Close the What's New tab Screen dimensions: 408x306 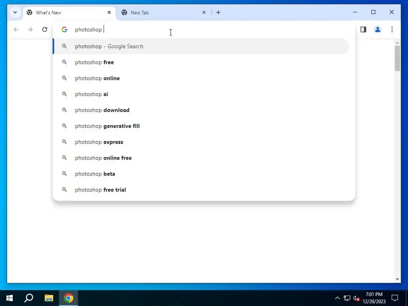click(x=109, y=12)
